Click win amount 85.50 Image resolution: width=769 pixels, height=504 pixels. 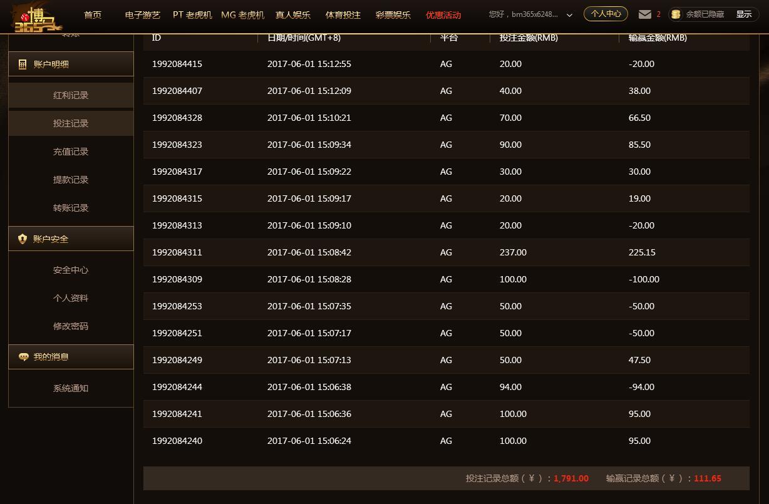click(x=639, y=145)
